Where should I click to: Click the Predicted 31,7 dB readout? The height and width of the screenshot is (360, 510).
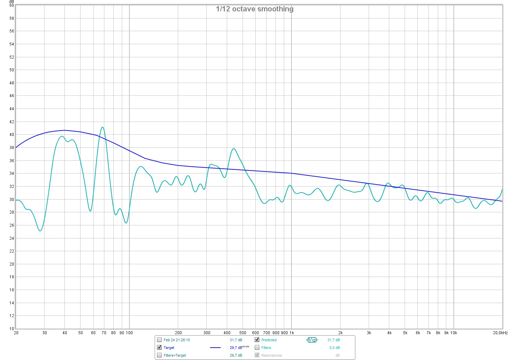click(x=334, y=340)
